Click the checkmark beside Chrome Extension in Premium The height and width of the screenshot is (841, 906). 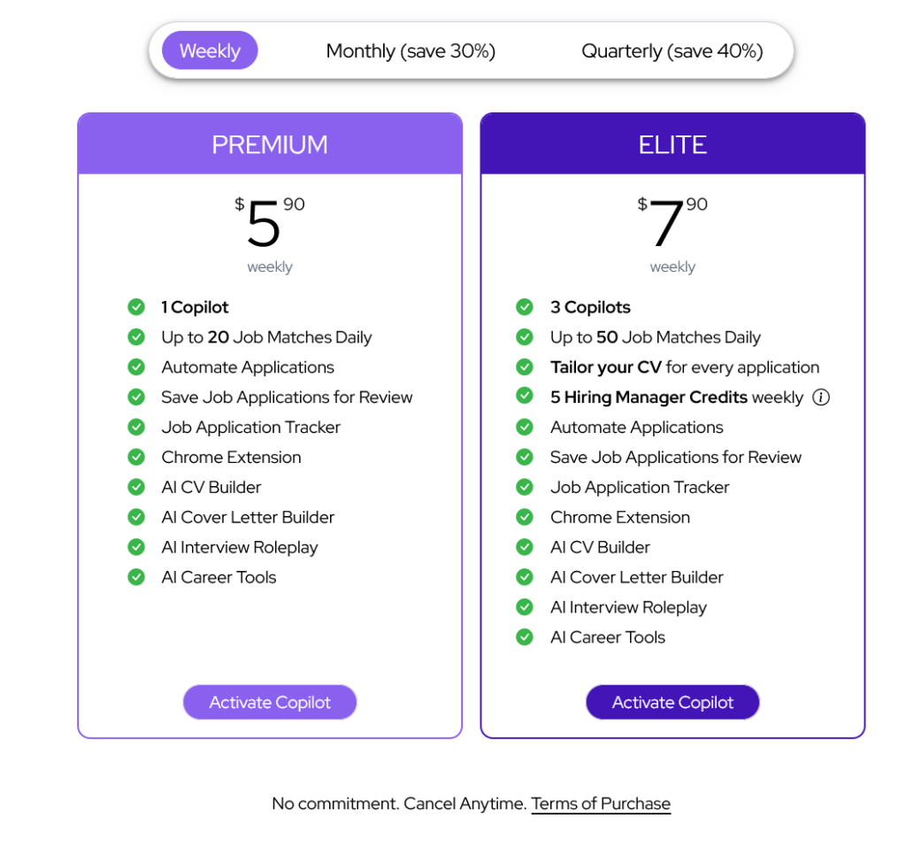[136, 457]
